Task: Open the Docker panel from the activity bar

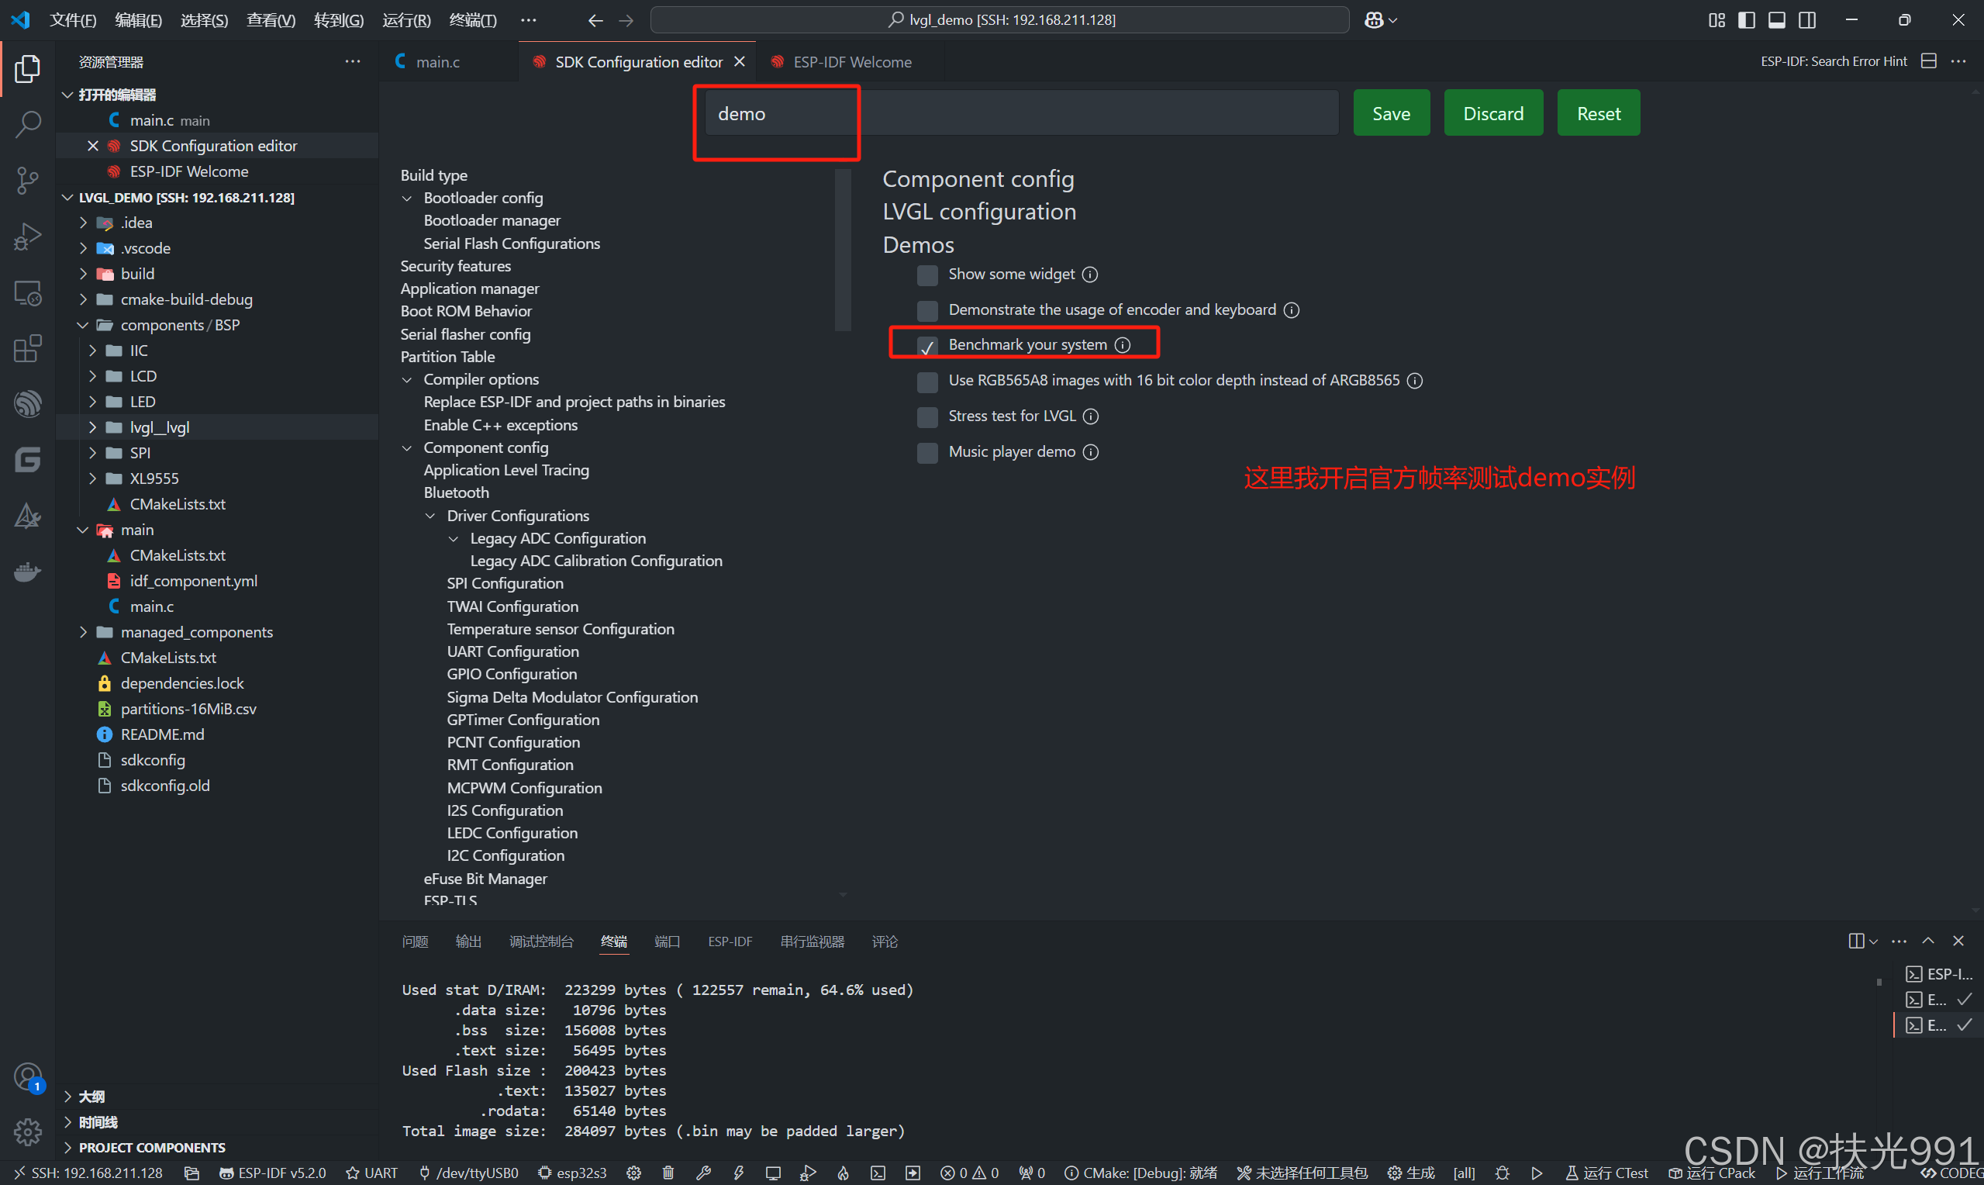Action: tap(28, 572)
